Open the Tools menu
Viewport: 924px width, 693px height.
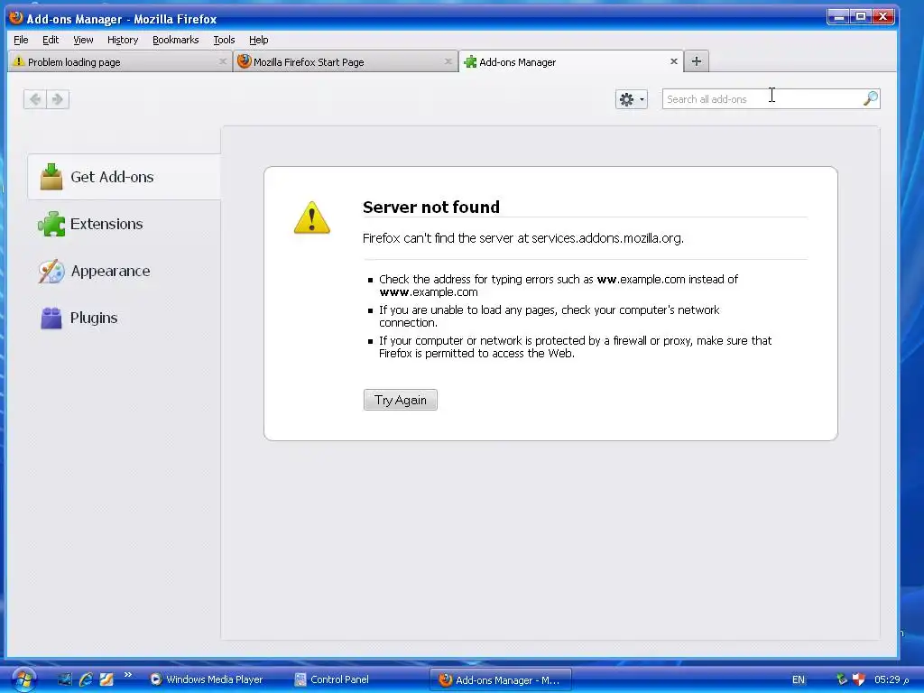point(224,40)
